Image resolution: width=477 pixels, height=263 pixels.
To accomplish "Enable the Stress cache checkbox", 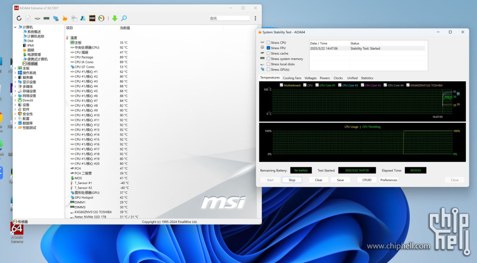I will coord(268,53).
